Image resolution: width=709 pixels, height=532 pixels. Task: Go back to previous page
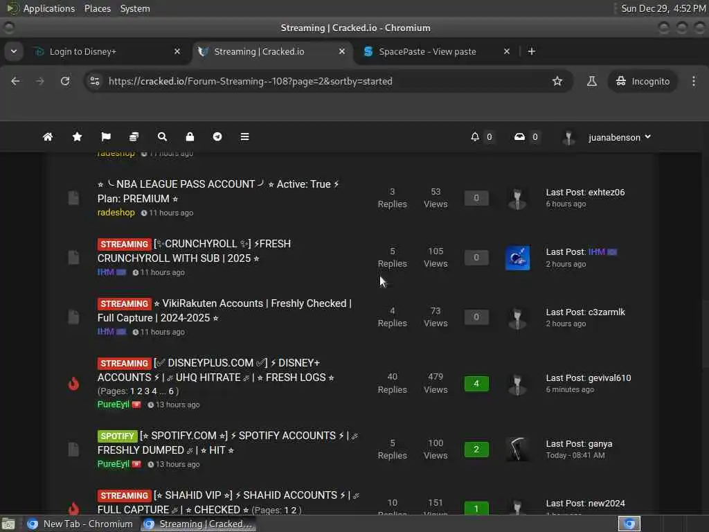tap(15, 81)
